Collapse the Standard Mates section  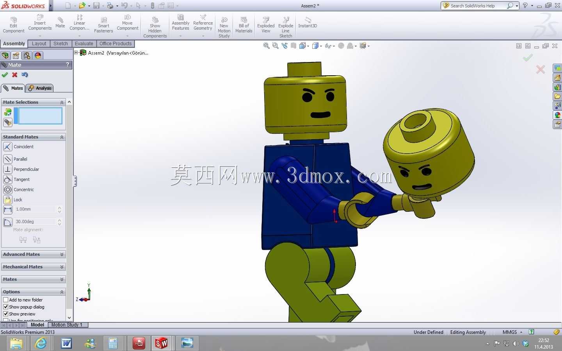(62, 137)
